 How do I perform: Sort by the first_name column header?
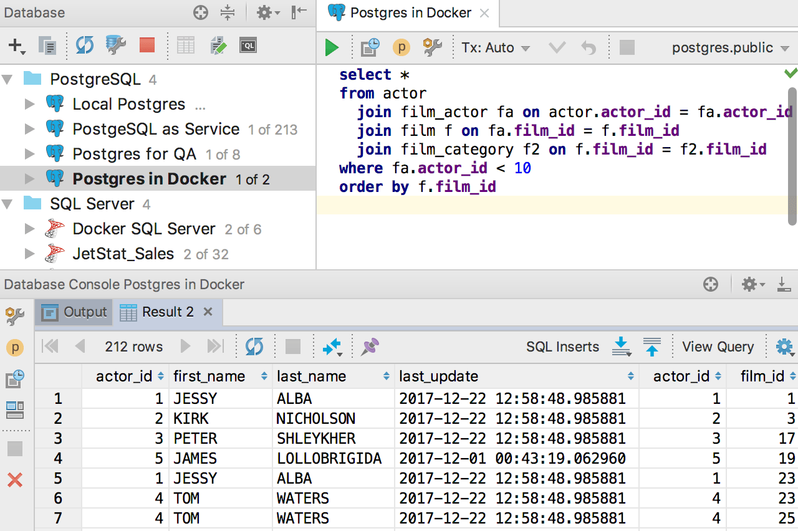tap(209, 376)
